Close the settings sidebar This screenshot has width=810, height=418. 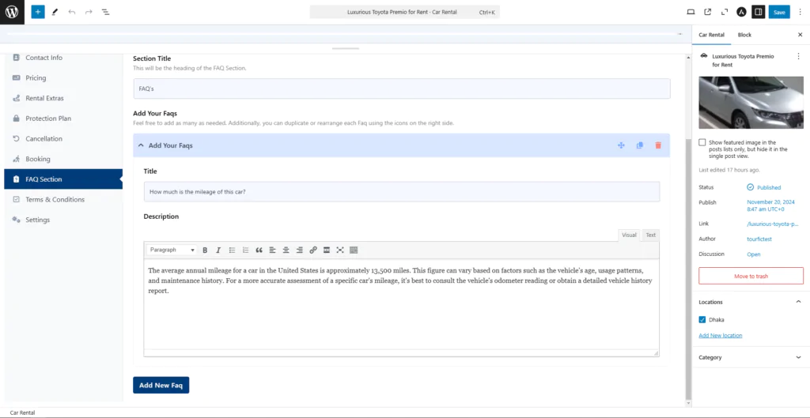click(801, 35)
